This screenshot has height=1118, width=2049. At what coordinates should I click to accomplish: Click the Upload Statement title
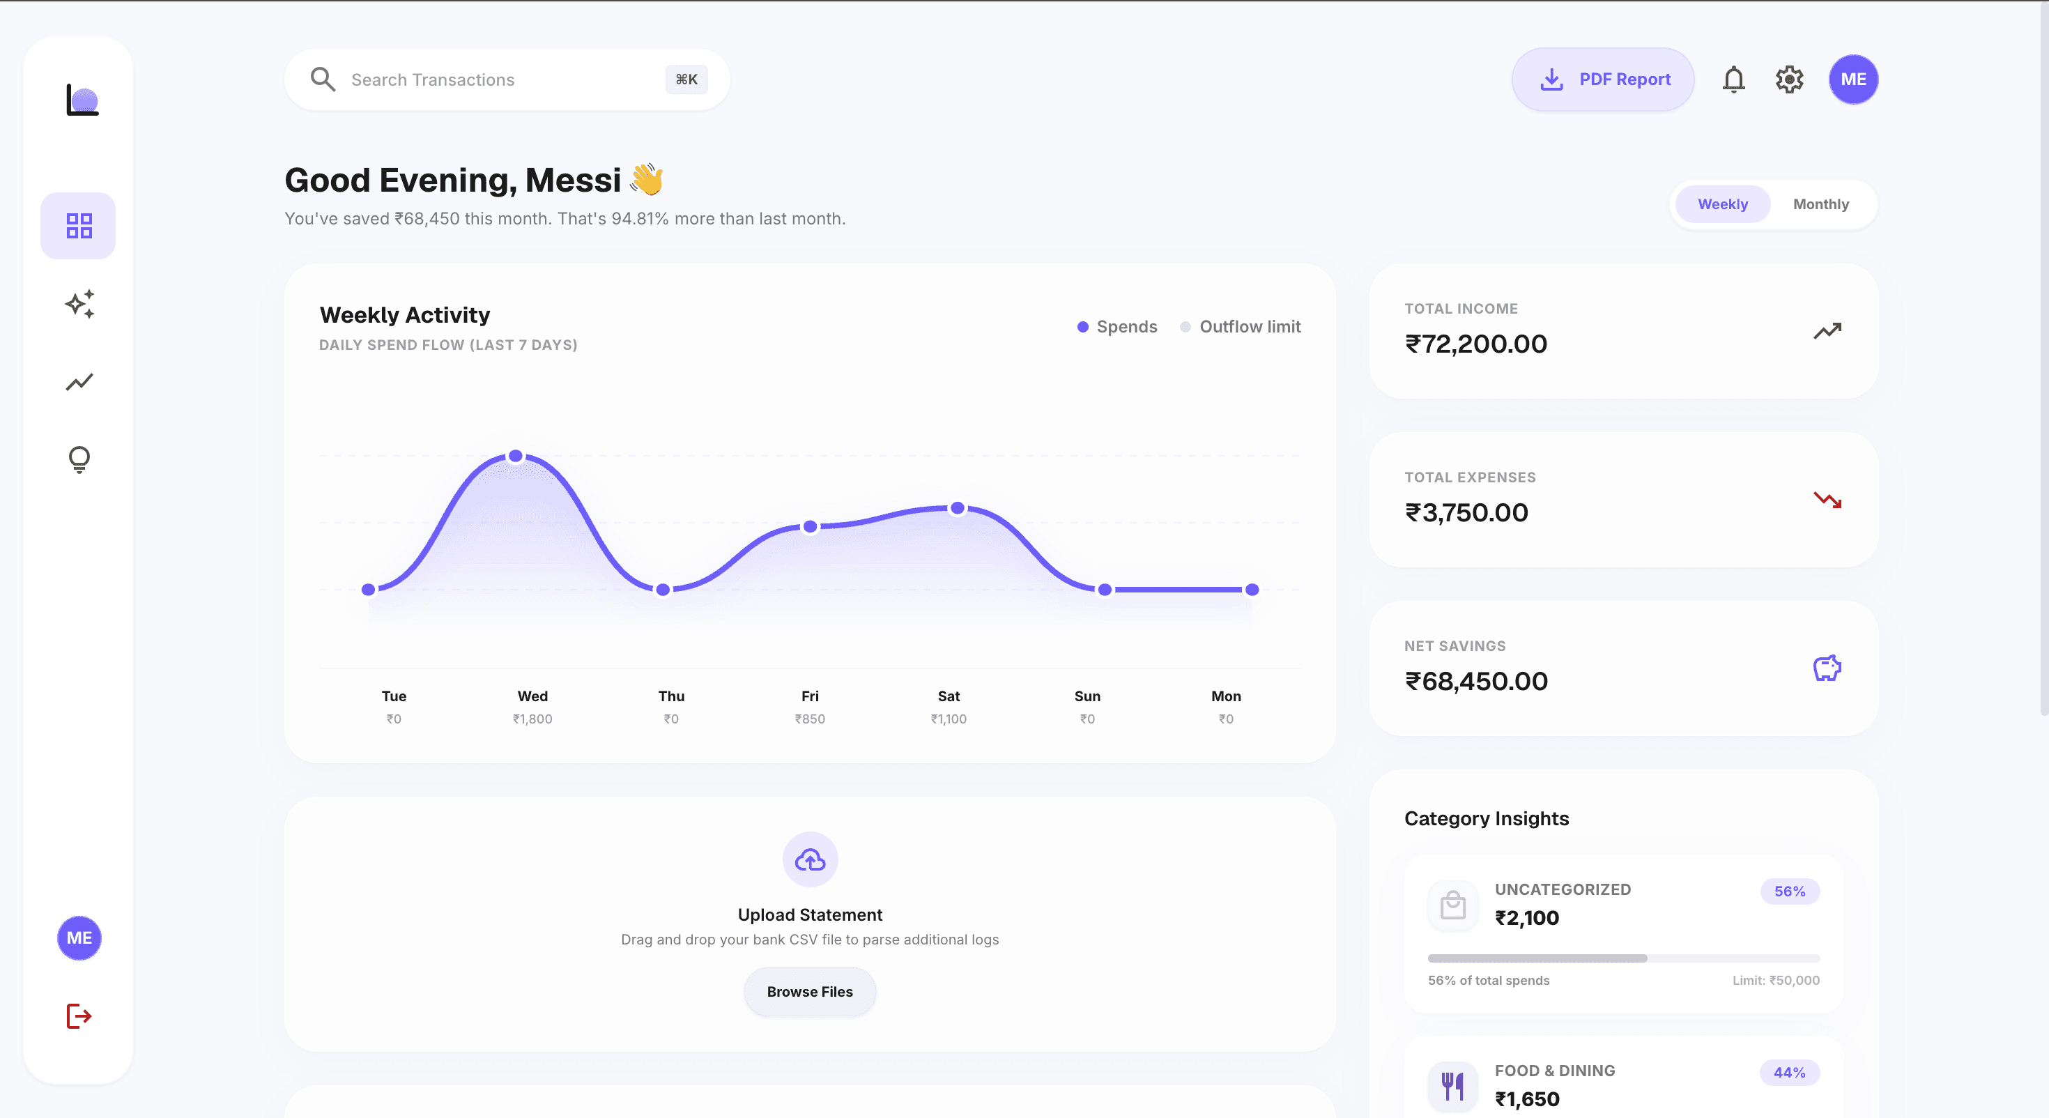click(x=810, y=914)
